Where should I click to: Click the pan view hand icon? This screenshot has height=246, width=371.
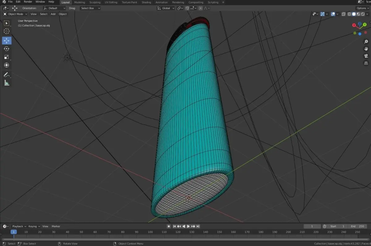366,49
